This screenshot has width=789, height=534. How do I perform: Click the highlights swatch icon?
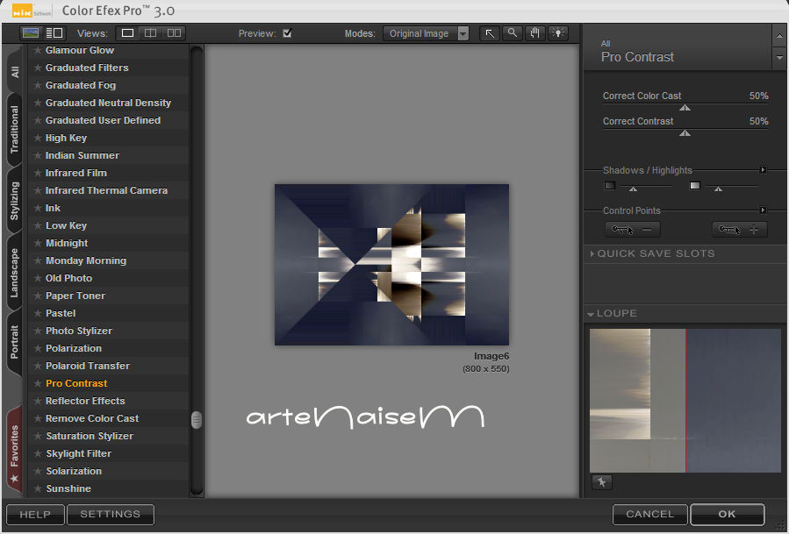(695, 186)
